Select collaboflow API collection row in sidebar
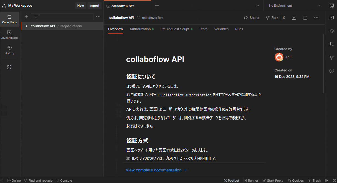 (62, 26)
